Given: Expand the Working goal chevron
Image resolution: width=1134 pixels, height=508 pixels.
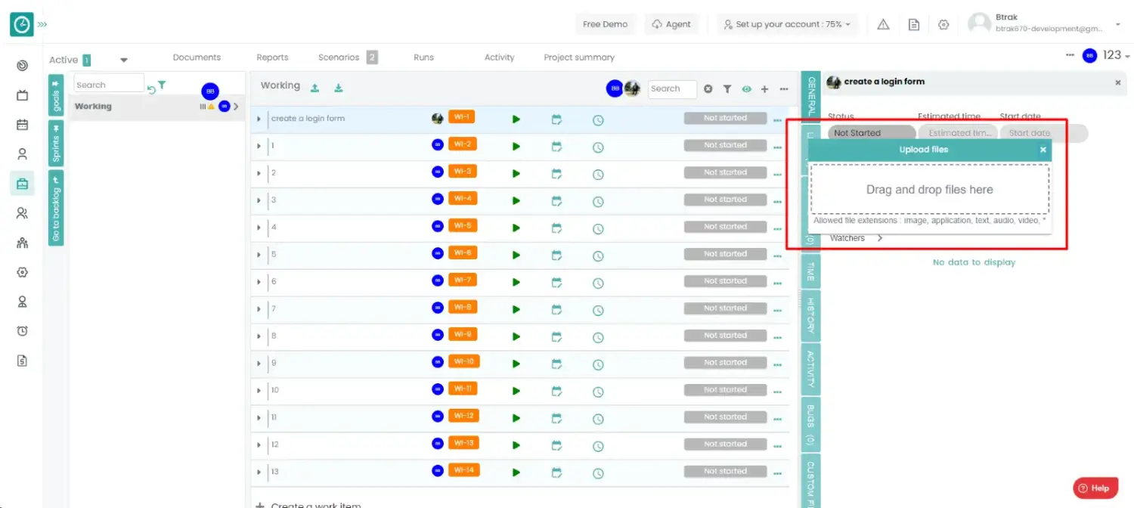Looking at the screenshot, I should tap(236, 107).
